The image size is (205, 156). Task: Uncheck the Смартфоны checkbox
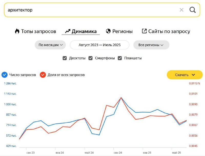[90, 58]
